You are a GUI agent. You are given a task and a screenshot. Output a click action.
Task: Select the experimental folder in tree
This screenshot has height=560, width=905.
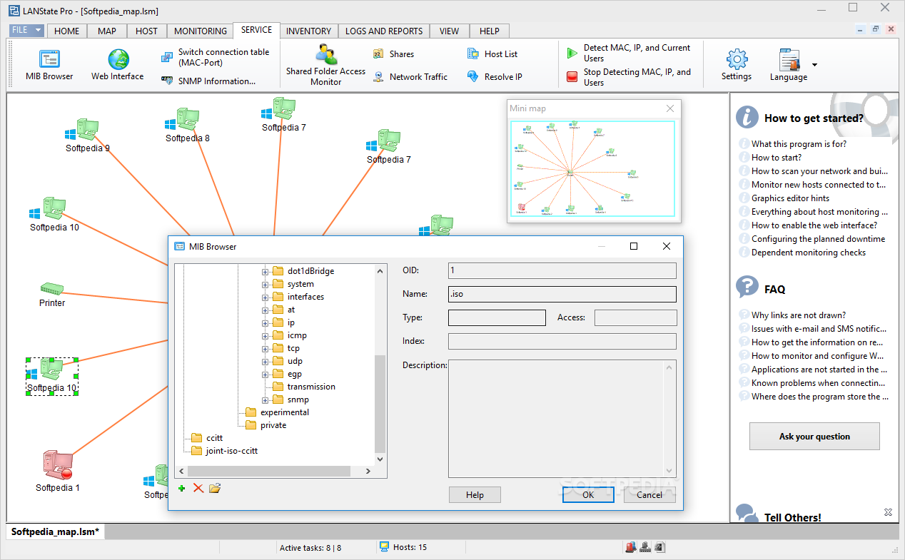(x=285, y=412)
